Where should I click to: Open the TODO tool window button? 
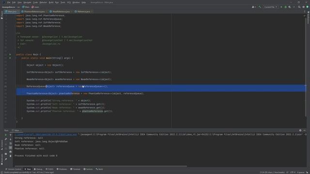click(49, 169)
